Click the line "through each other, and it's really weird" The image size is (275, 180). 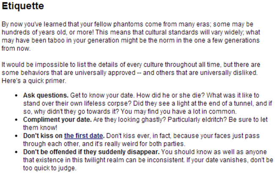tap(104, 144)
